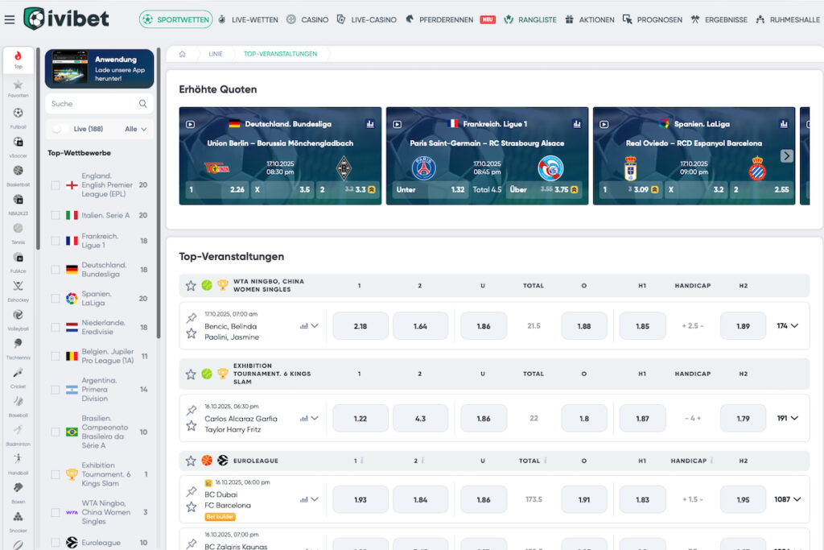Check Spanien LaLiga checkbox

(x=56, y=298)
